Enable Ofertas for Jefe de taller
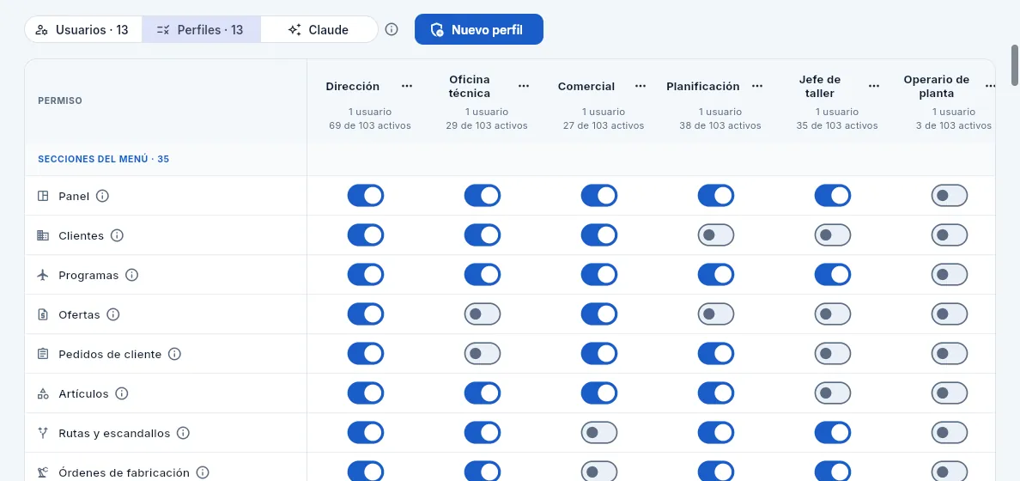1020x481 pixels. click(833, 314)
